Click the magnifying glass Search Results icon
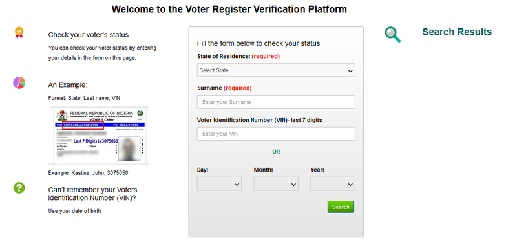517x242 pixels. (393, 35)
